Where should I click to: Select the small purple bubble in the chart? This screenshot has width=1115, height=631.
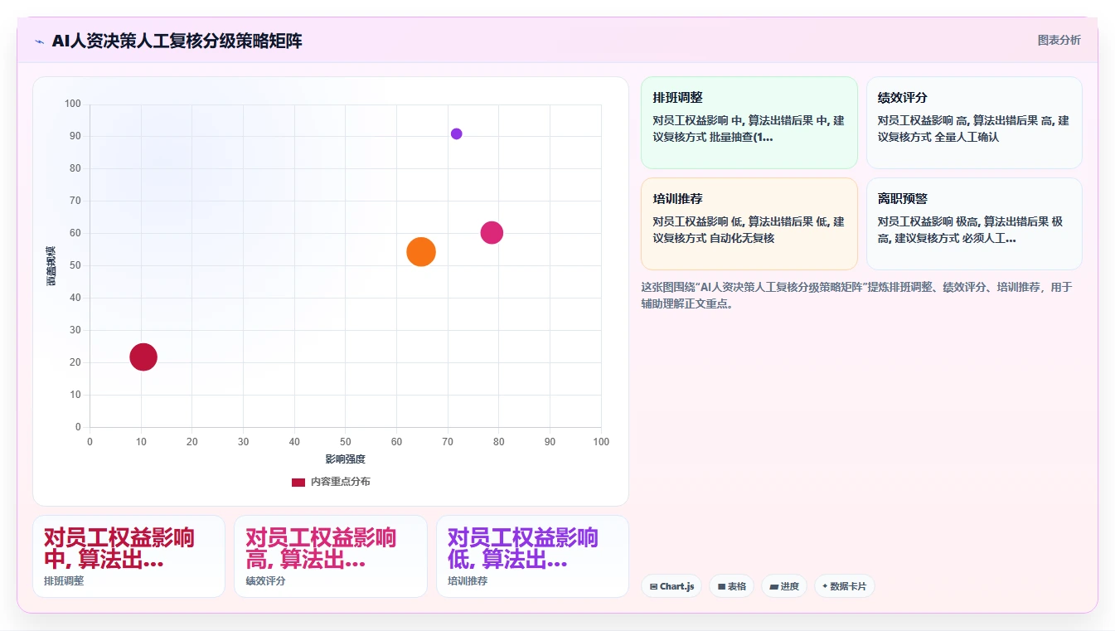(456, 133)
